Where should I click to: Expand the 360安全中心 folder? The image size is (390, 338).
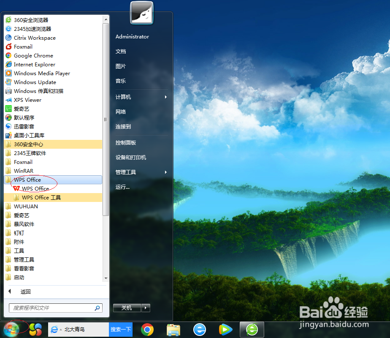(x=53, y=144)
